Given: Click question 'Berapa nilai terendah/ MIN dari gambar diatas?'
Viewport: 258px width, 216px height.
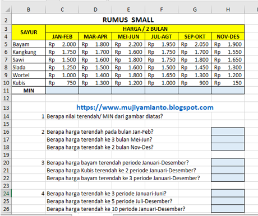Looking at the screenshot, I should pos(105,116).
